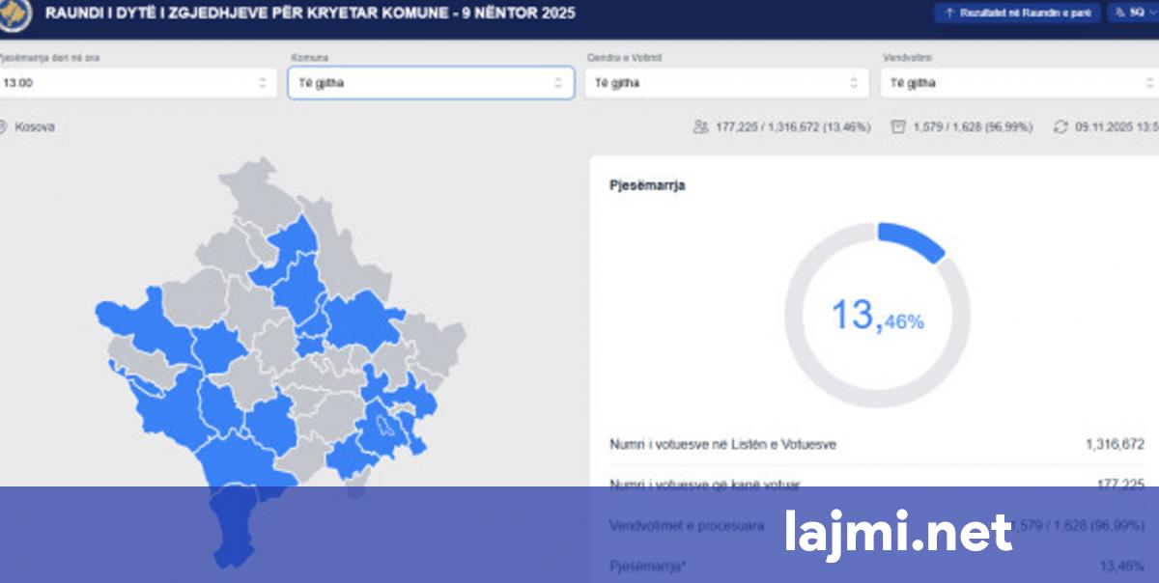Open 'Rezultatet në Raundin e parë' link
1159x583 pixels.
click(x=1017, y=14)
